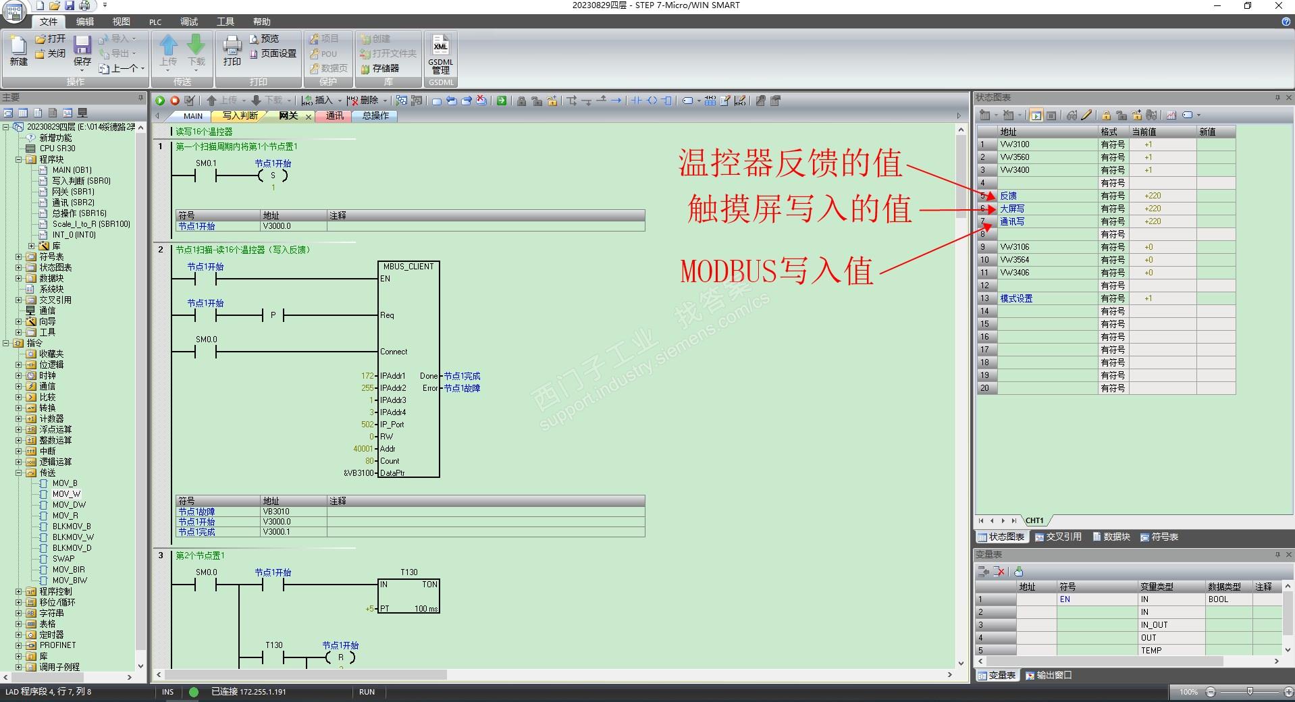Expand the 定时器 instruction folder
Viewport: 1295px width, 702px height.
tap(19, 634)
